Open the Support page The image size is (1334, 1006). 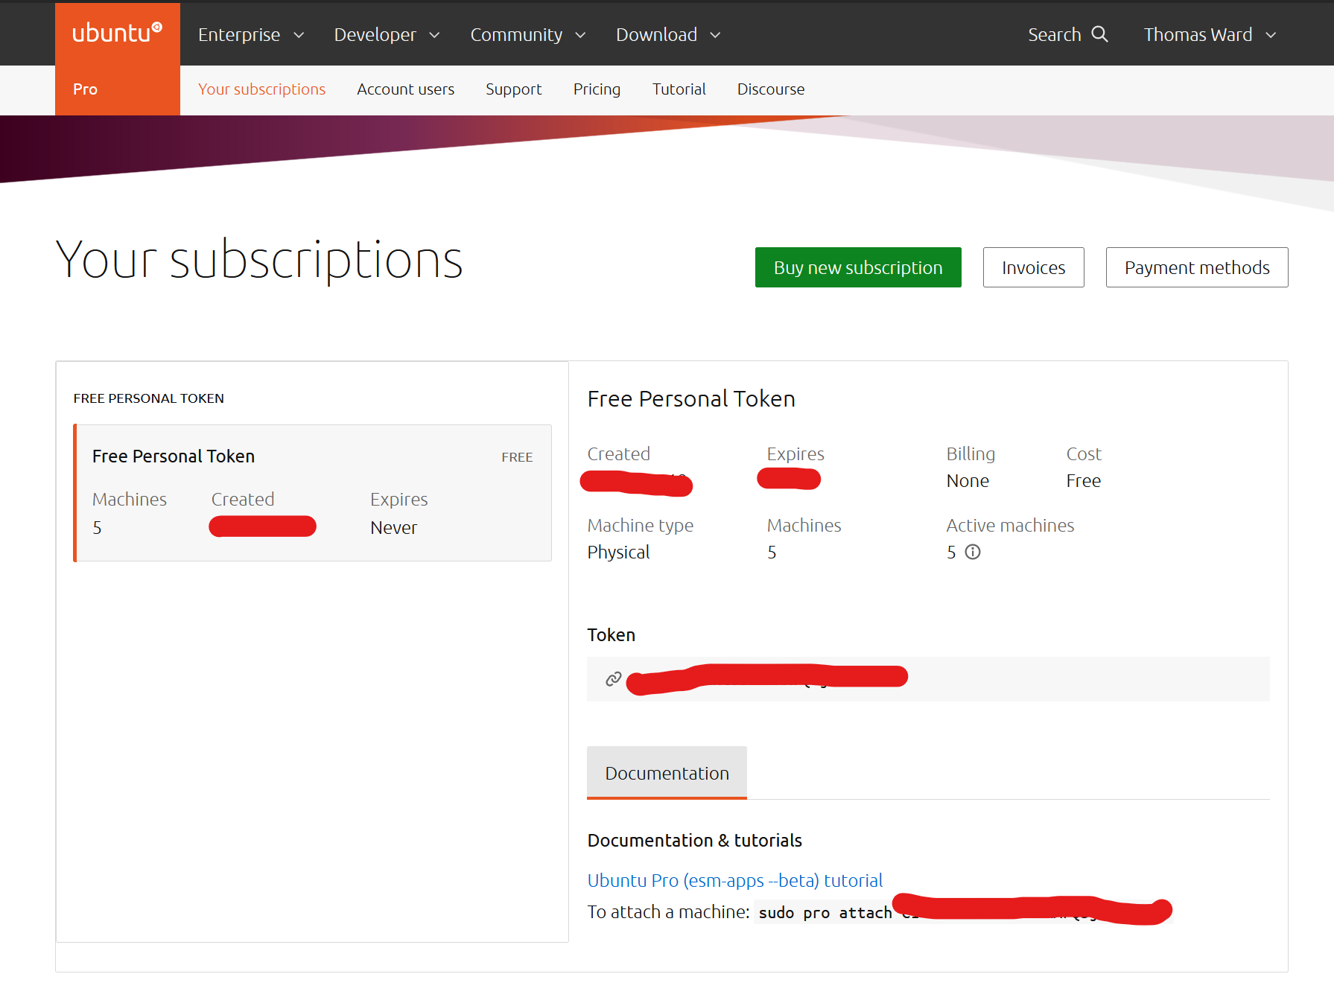(x=513, y=89)
